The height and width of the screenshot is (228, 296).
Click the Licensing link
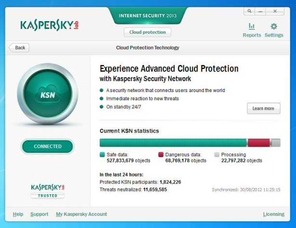pos(273,214)
